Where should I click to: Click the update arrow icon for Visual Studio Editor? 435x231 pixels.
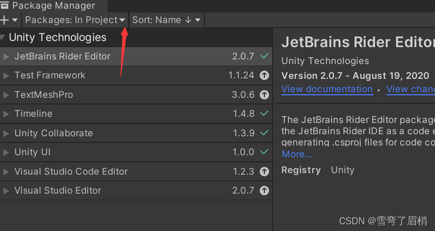tap(264, 191)
